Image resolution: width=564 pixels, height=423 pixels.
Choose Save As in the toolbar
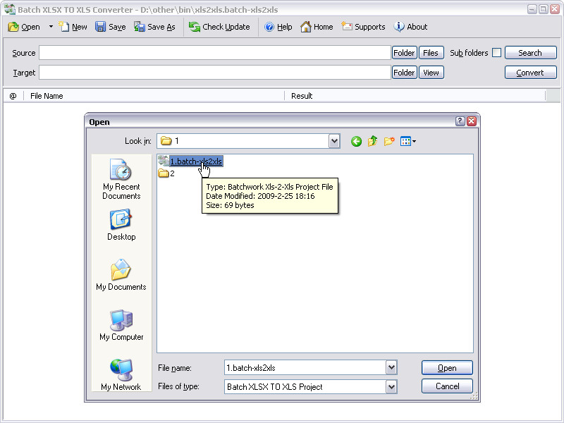(x=154, y=27)
